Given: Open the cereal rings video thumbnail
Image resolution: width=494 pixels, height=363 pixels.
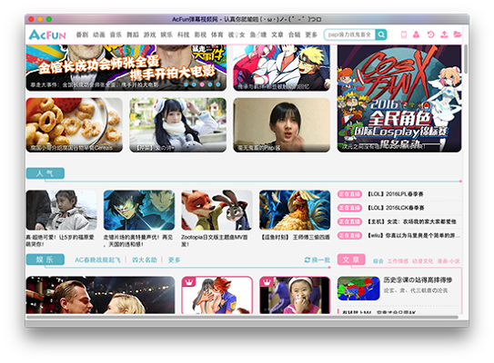Looking at the screenshot, I should click(75, 125).
